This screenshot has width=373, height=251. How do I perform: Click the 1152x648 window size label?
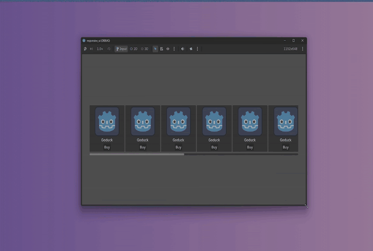291,49
